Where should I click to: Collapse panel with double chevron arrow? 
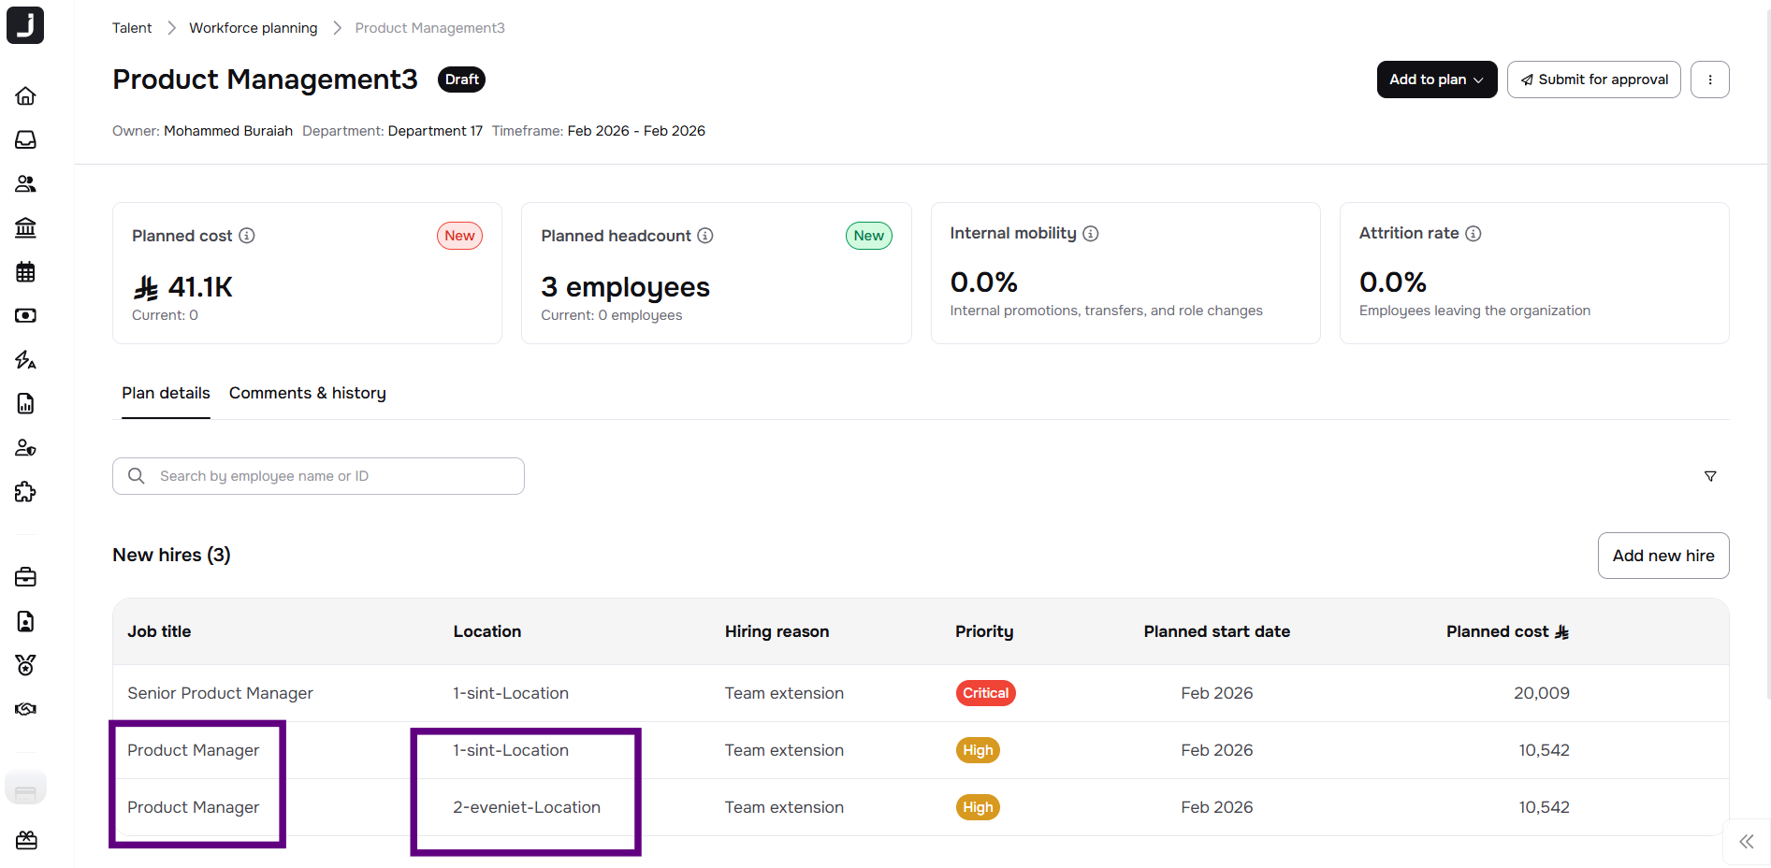[x=1746, y=842]
